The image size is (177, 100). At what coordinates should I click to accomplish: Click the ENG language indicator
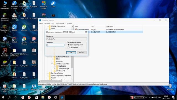click(x=159, y=97)
